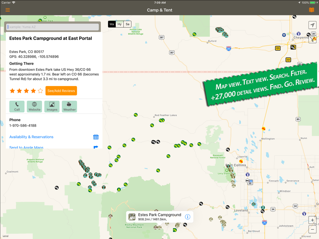
Task: Tap the Camp & Tent title
Action: [x=159, y=10]
